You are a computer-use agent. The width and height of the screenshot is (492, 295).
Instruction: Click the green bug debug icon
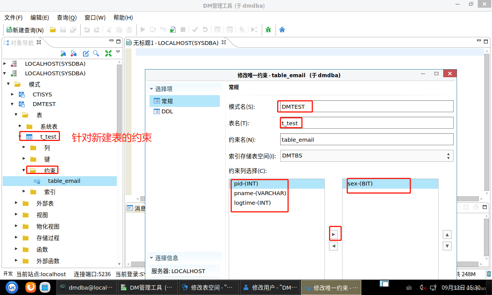click(268, 30)
